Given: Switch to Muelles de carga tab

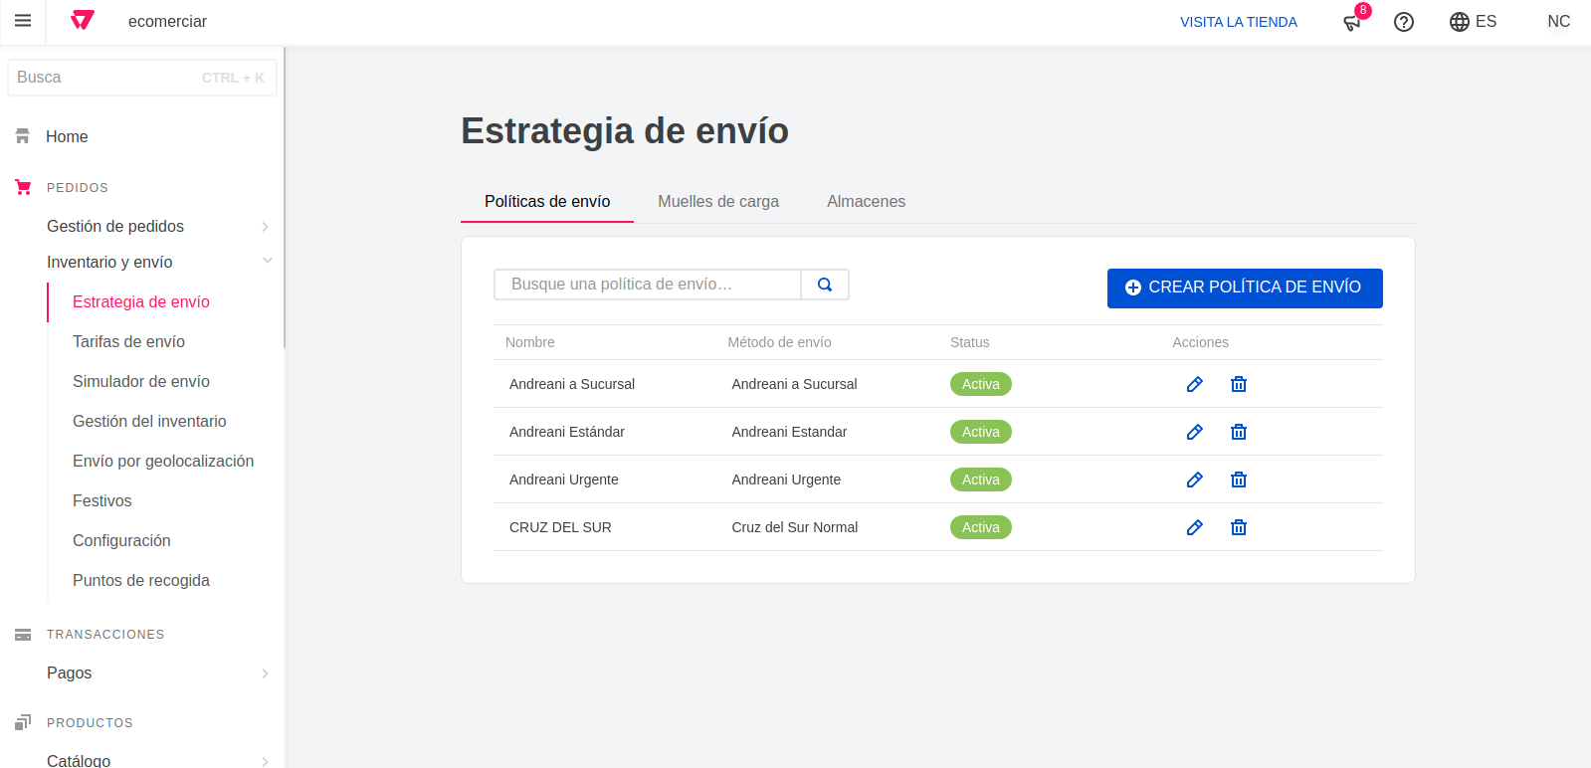Looking at the screenshot, I should pyautogui.click(x=717, y=202).
